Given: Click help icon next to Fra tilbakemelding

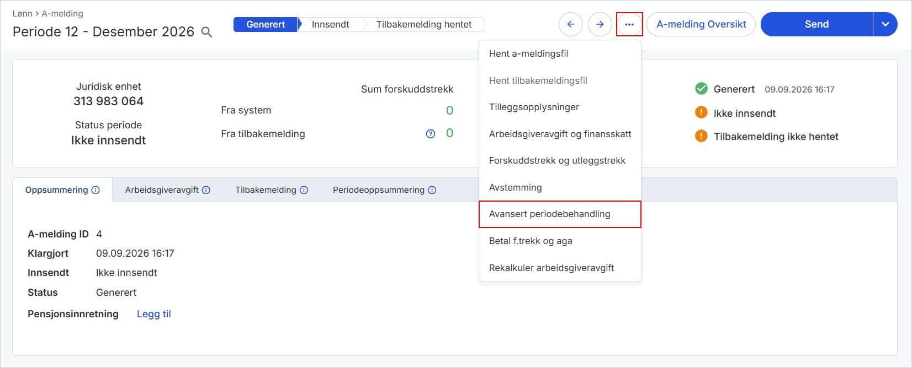Looking at the screenshot, I should [x=431, y=134].
